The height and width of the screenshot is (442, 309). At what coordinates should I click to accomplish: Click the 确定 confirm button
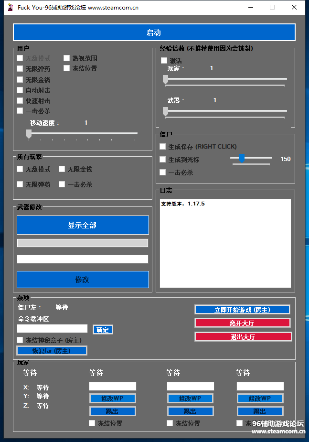[x=103, y=330]
